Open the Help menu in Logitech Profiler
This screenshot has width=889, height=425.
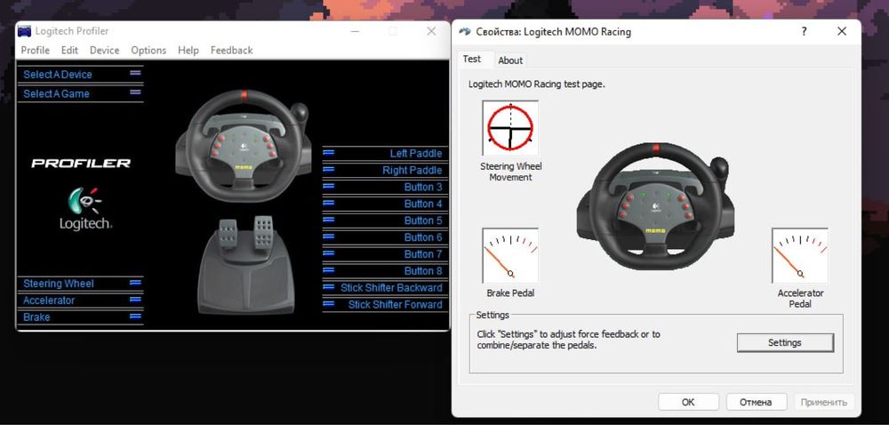pyautogui.click(x=188, y=50)
